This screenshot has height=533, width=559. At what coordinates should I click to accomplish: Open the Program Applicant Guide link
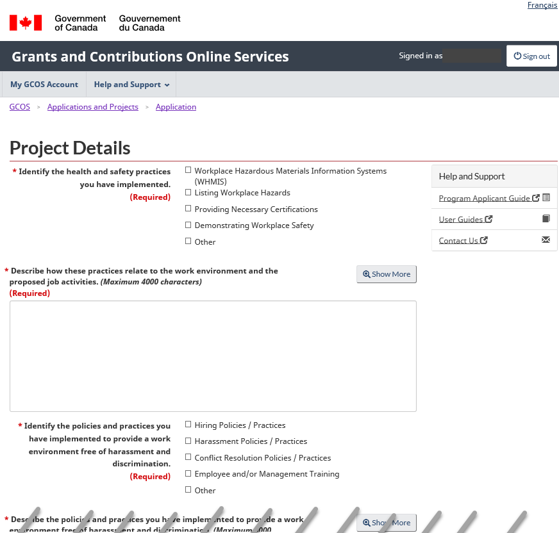pos(484,199)
